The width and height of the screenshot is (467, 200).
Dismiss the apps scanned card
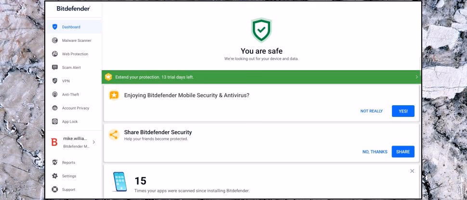[x=412, y=171]
